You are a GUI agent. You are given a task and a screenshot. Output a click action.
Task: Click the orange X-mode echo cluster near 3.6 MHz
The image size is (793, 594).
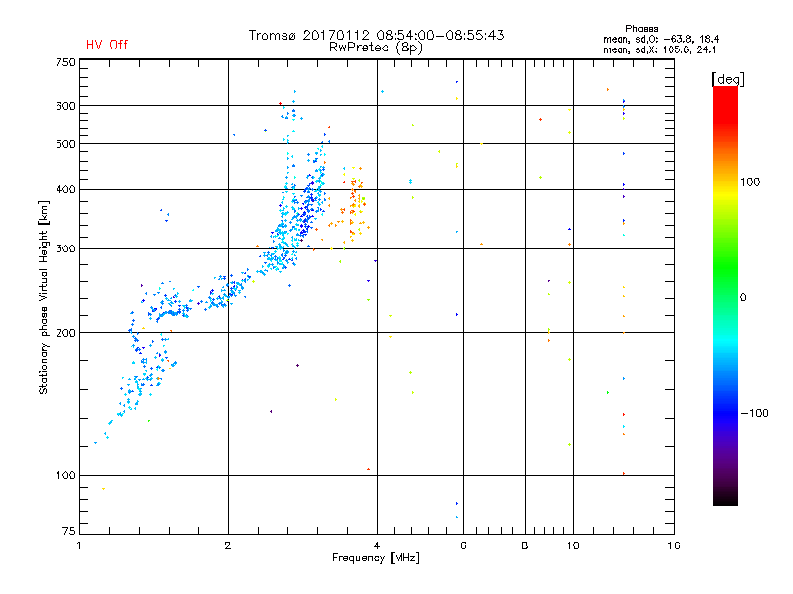click(x=354, y=205)
